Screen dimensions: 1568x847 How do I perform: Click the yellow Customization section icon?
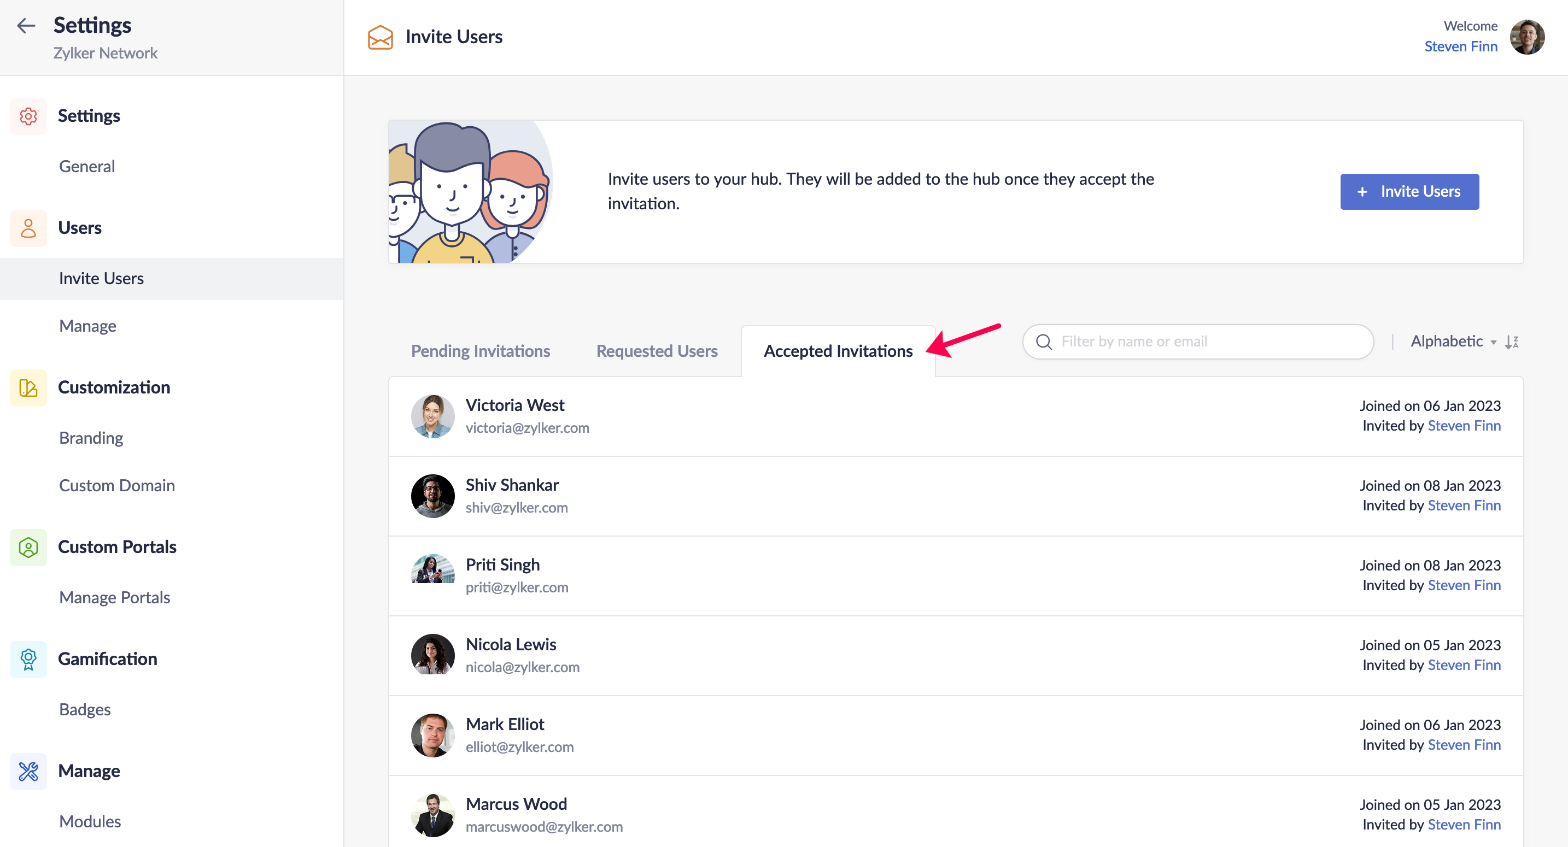[x=28, y=387]
